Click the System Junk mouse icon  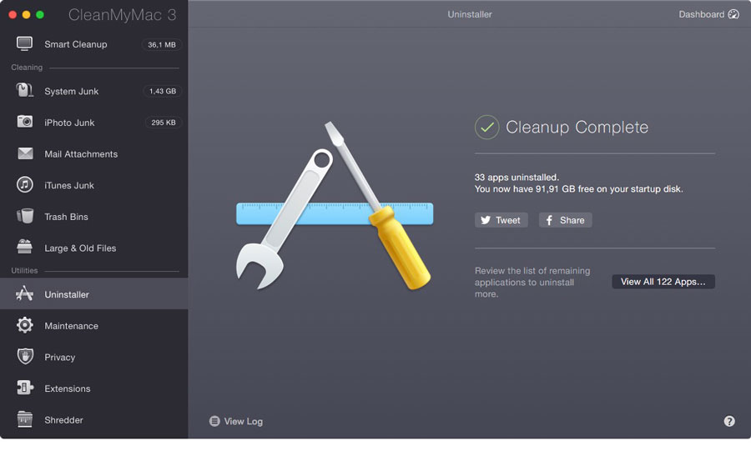pyautogui.click(x=24, y=90)
